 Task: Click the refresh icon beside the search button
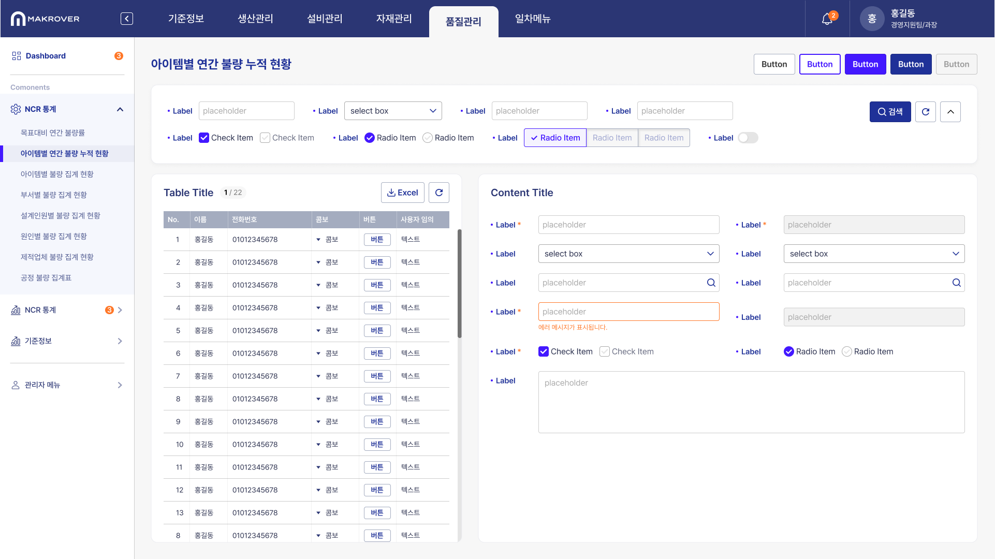tap(926, 112)
